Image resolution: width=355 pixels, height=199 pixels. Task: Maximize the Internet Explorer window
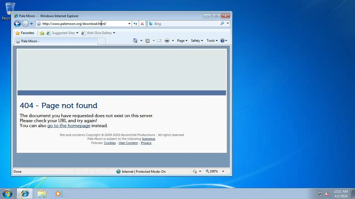point(217,16)
